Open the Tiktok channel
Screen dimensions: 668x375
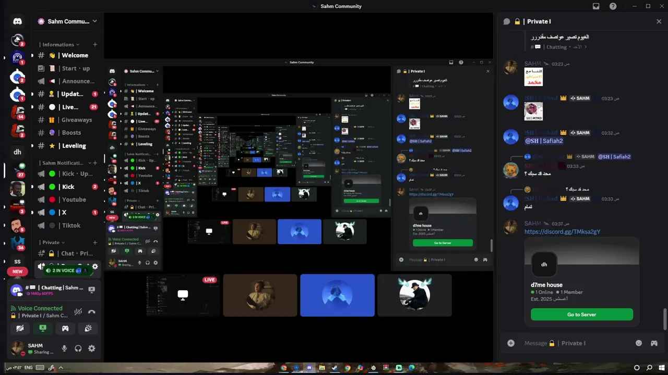pos(68,226)
